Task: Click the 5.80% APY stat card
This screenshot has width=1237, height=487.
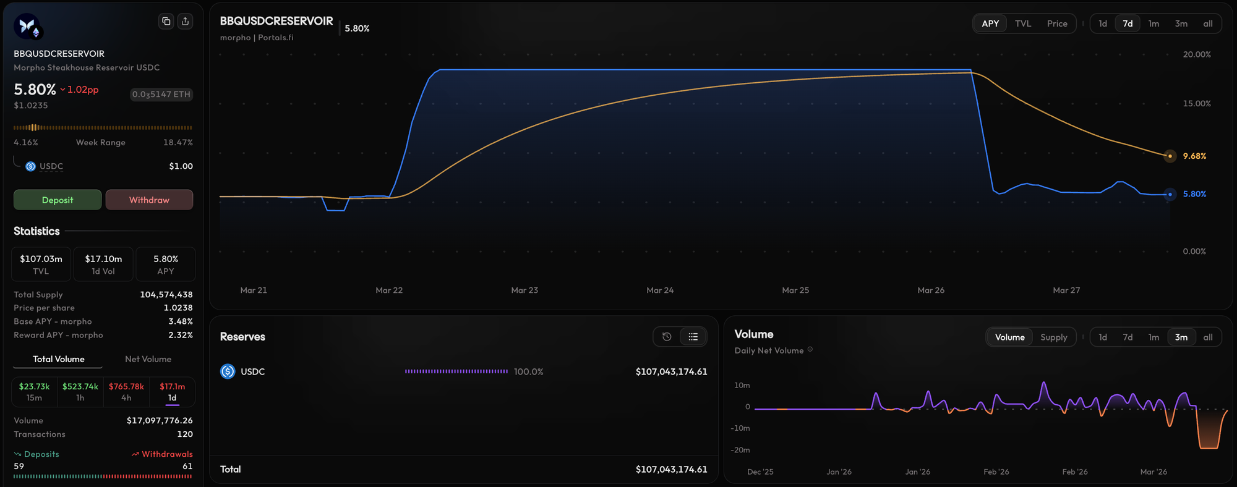Action: click(x=166, y=264)
